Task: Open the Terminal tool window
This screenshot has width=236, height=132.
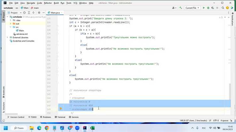Action: point(60,117)
